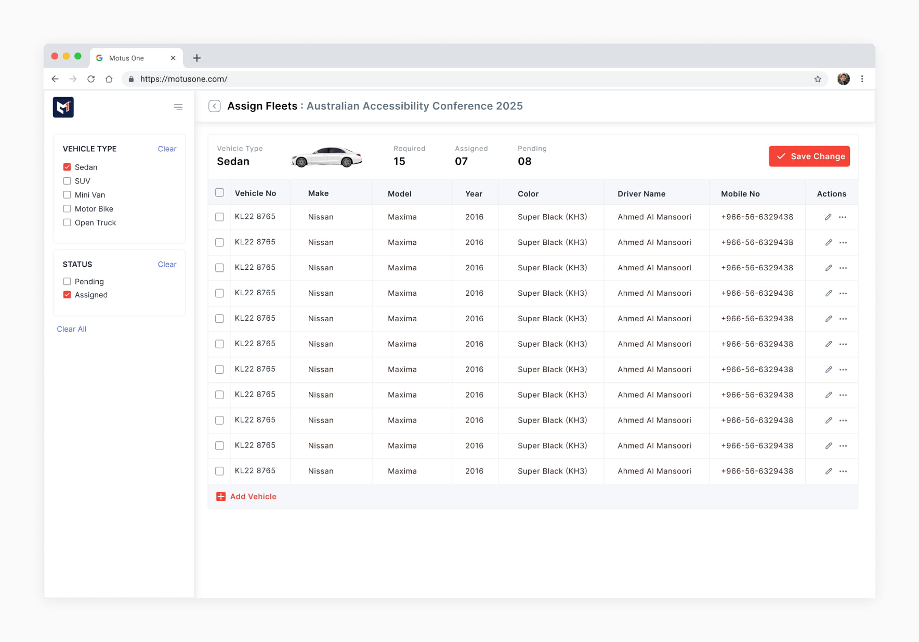This screenshot has height=642, width=919.
Task: Open more actions in the second row
Action: [x=843, y=242]
